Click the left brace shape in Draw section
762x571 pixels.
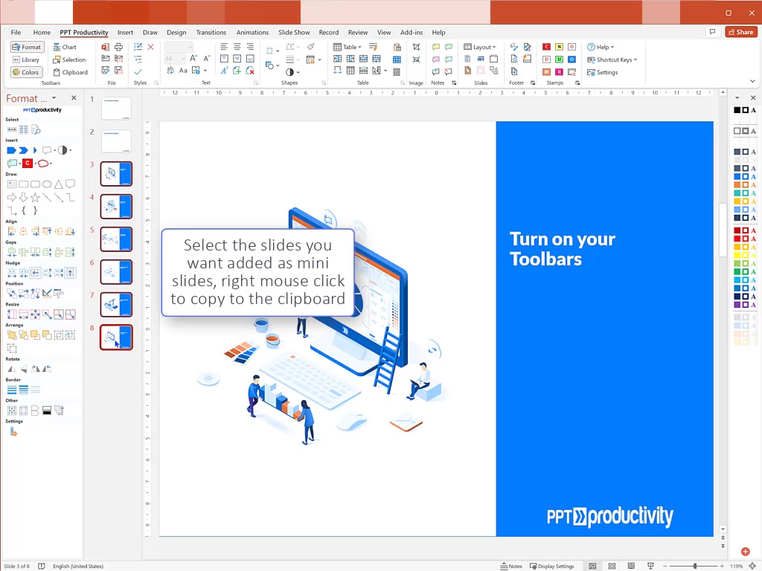(x=24, y=210)
